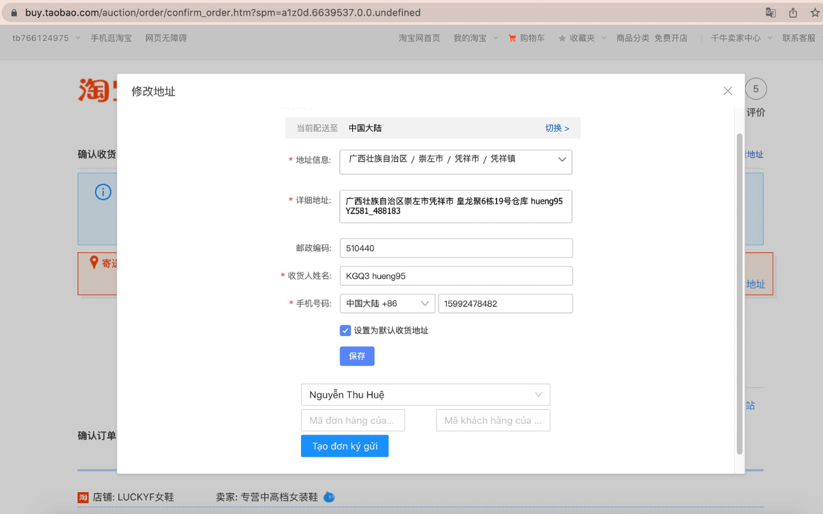The height and width of the screenshot is (514, 823).
Task: Click Mã khách hàng của... input
Action: 493,420
